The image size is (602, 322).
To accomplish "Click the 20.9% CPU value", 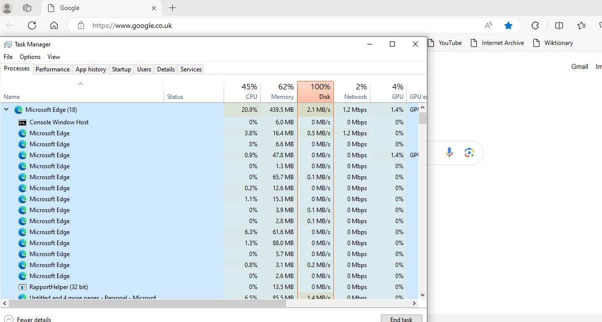I will 249,110.
